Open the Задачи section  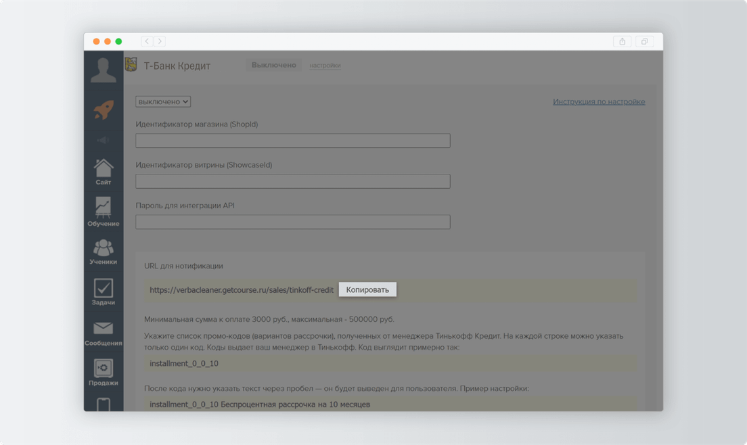104,292
